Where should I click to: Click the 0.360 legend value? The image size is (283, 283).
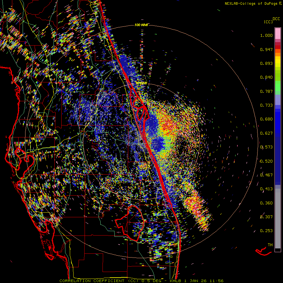266,203
